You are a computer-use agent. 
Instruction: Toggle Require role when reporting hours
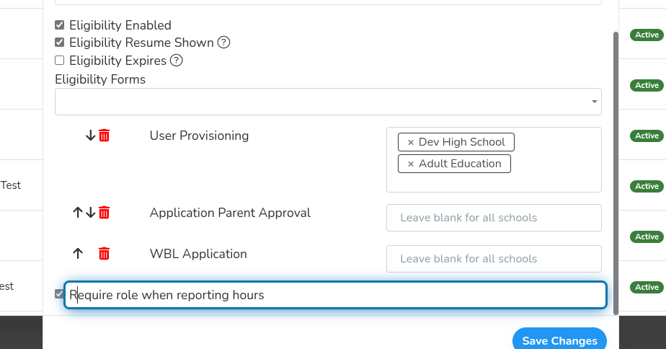point(59,293)
